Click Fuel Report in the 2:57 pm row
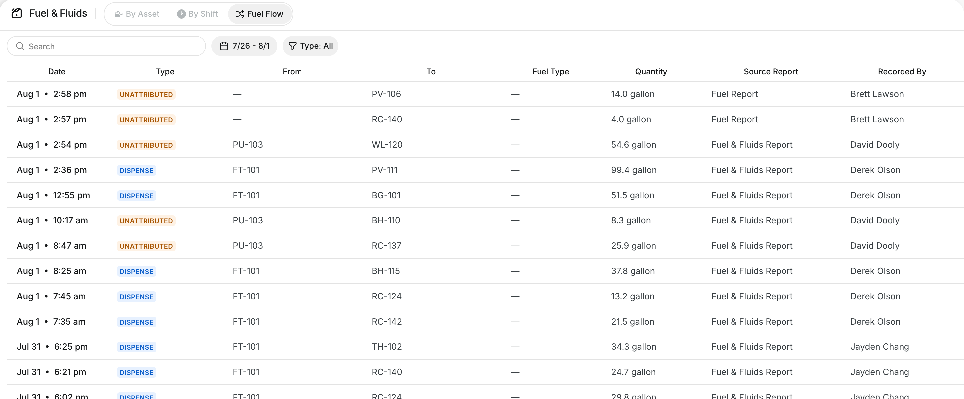The image size is (964, 399). coord(734,120)
